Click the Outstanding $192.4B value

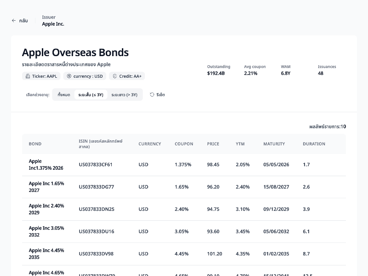216,73
